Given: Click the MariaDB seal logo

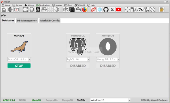Looking at the screenshot, I should [19, 47].
